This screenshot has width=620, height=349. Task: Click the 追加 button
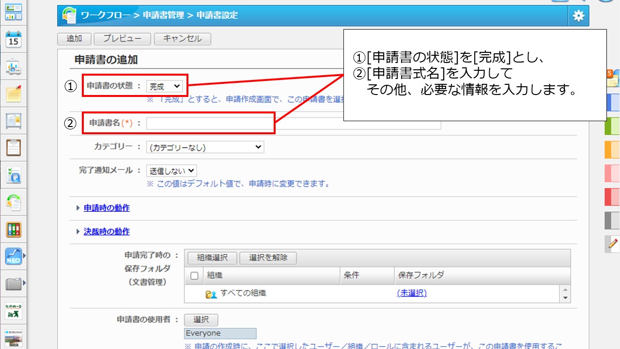(74, 39)
